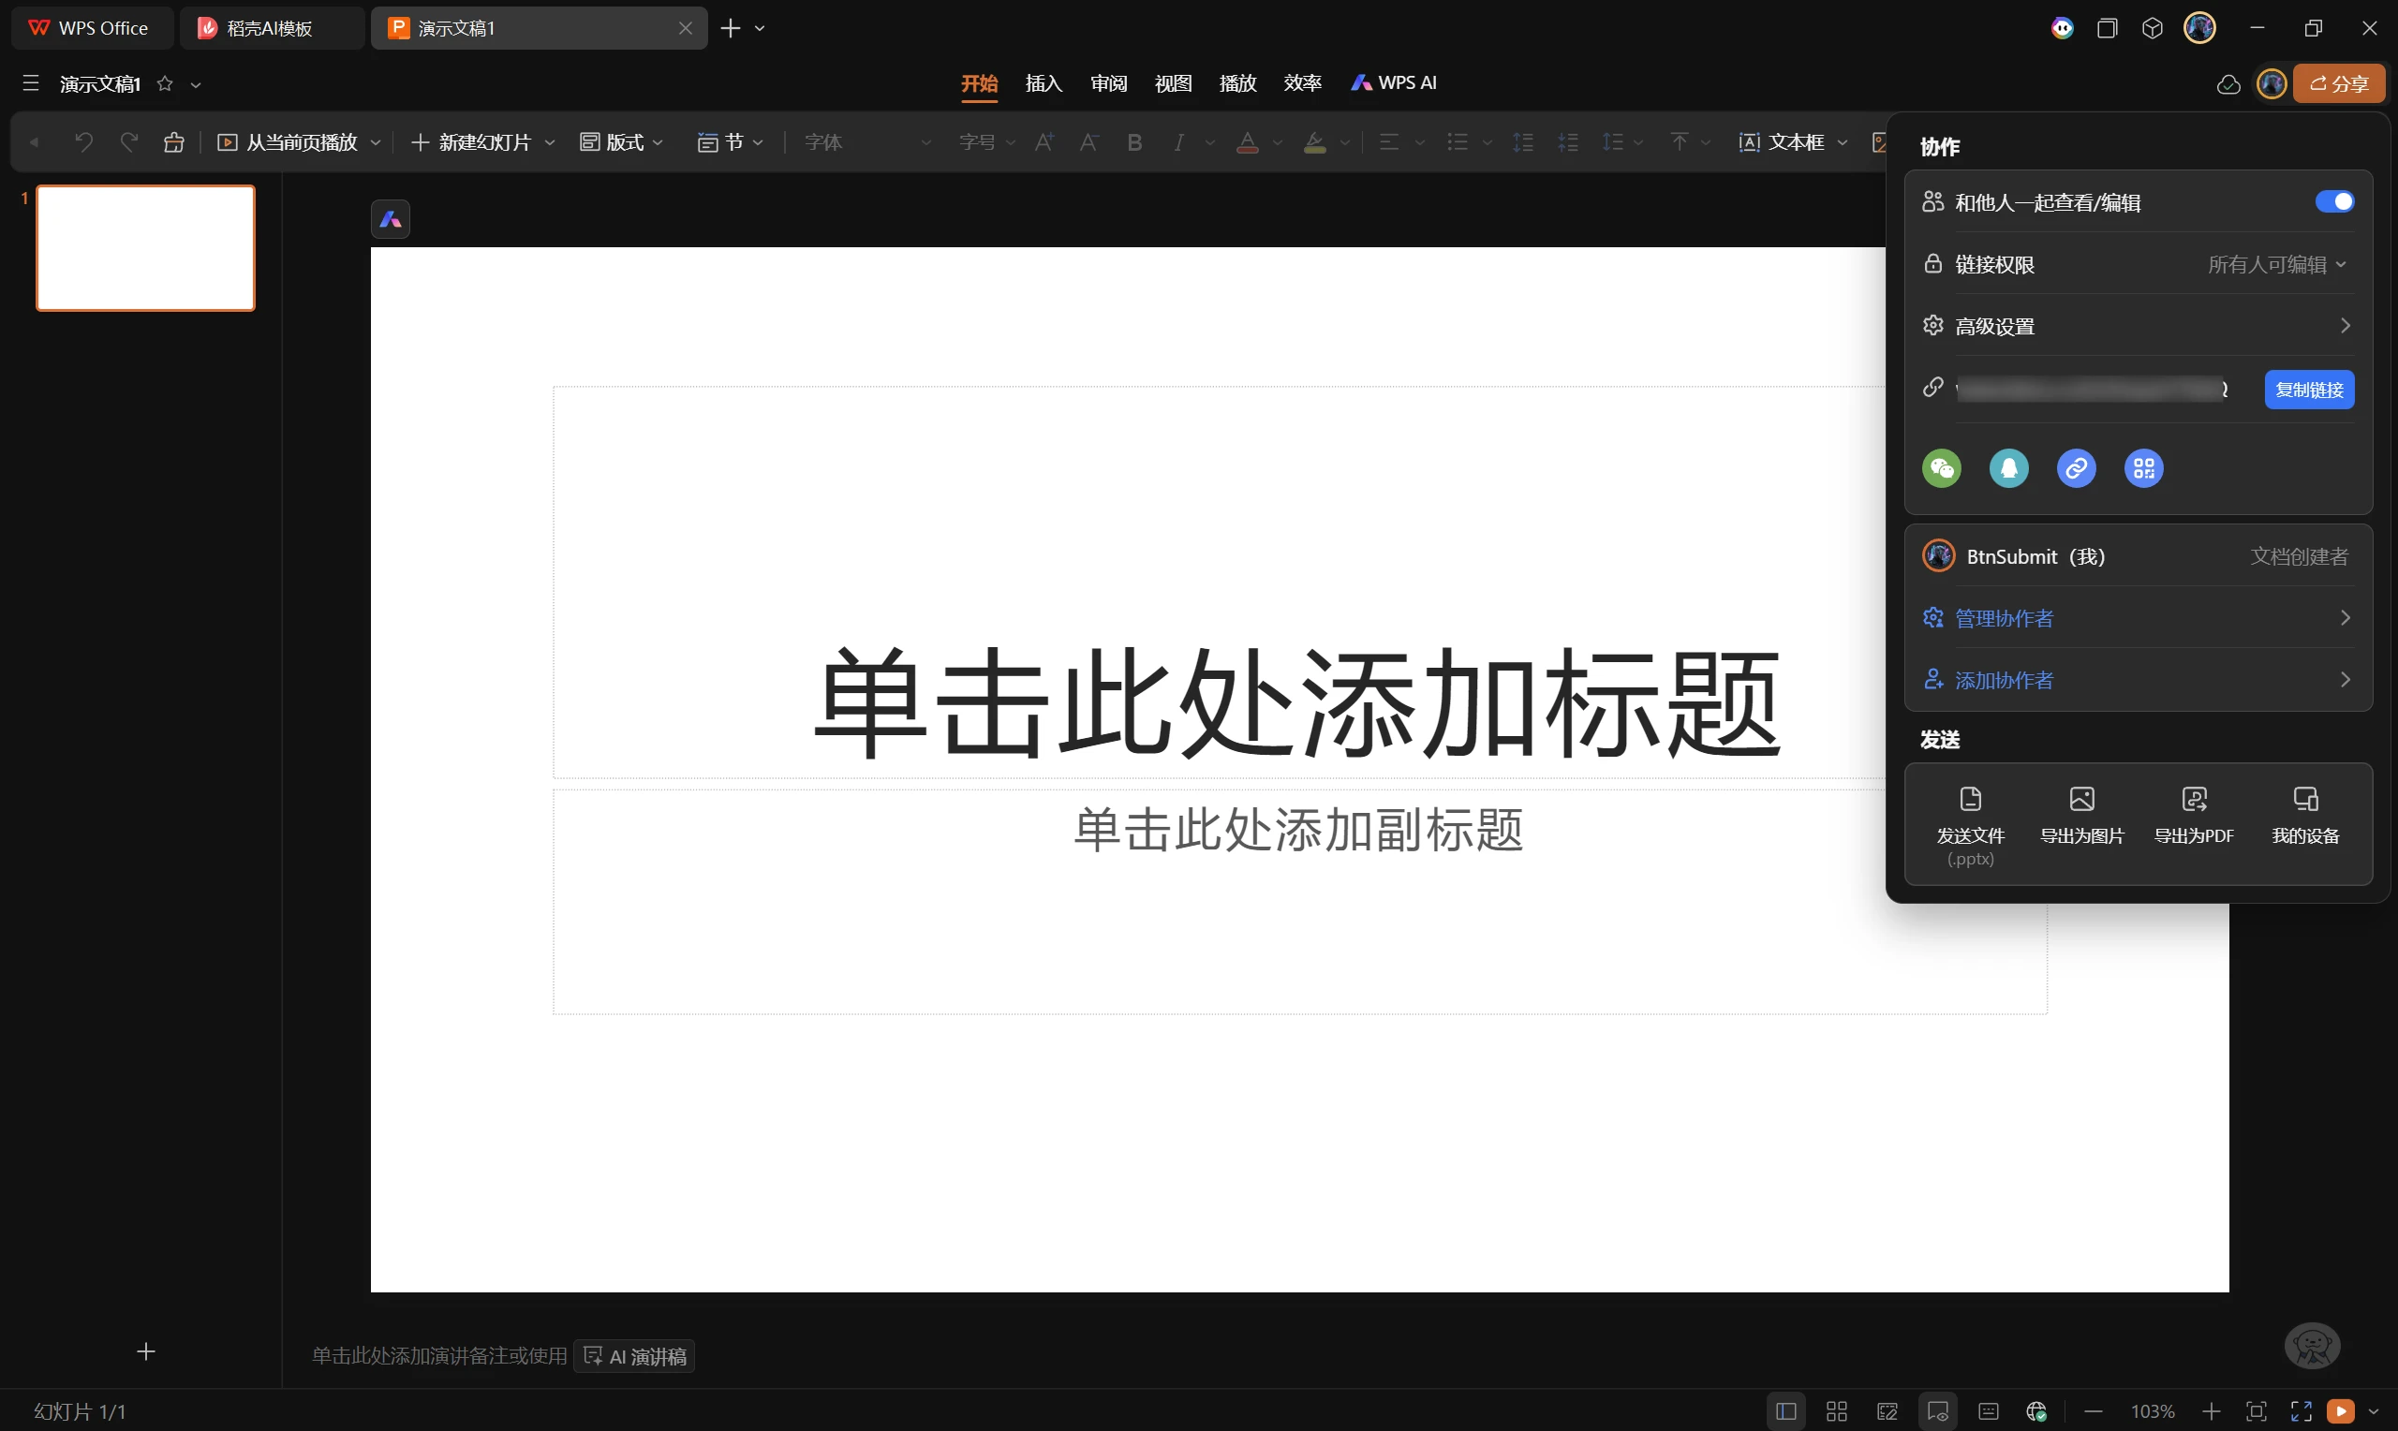Open slide sorter grid view icon
This screenshot has width=2398, height=1431.
1836,1411
